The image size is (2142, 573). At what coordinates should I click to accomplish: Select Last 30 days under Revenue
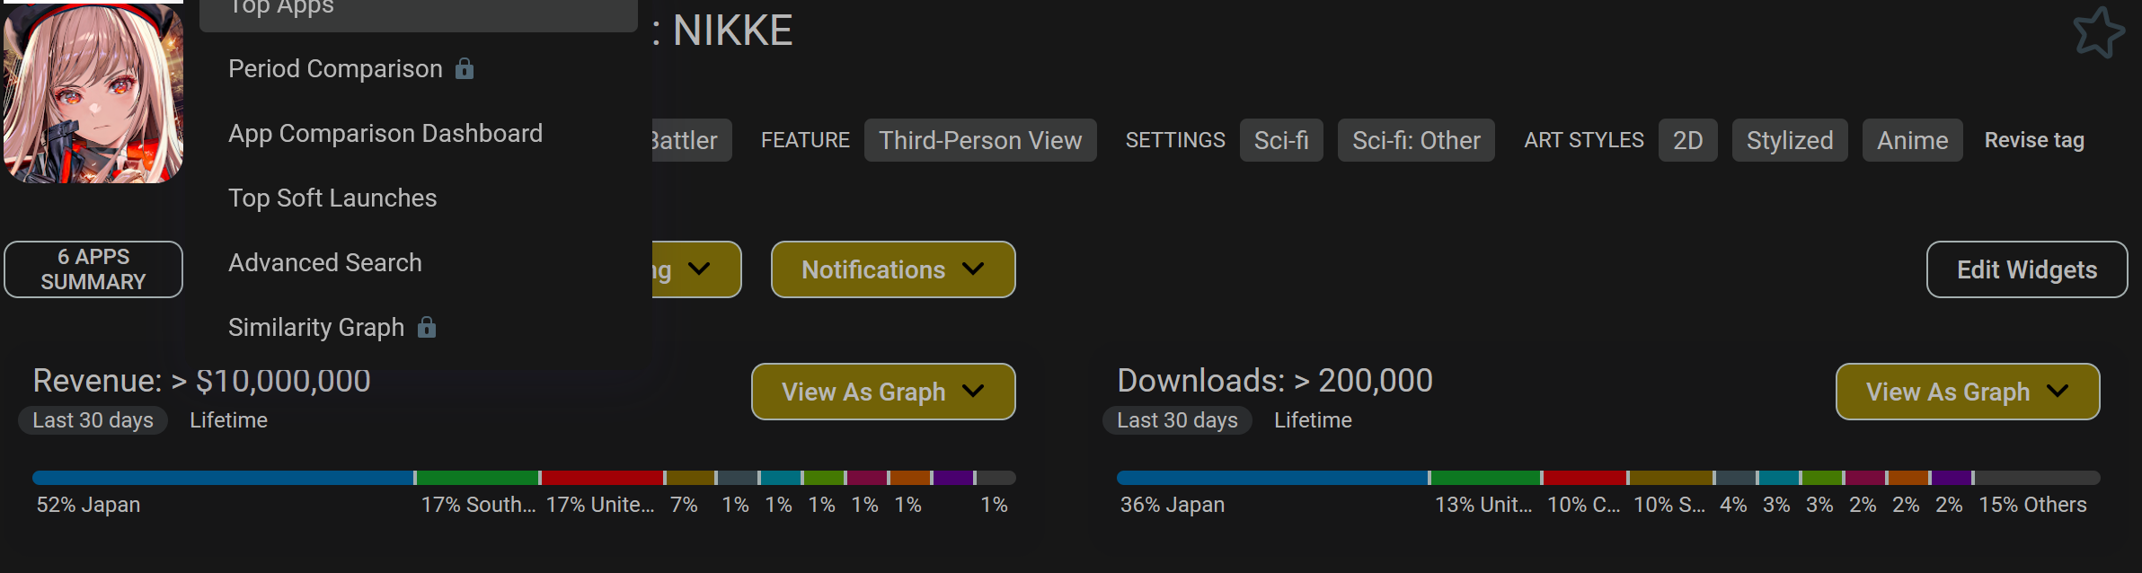tap(93, 420)
